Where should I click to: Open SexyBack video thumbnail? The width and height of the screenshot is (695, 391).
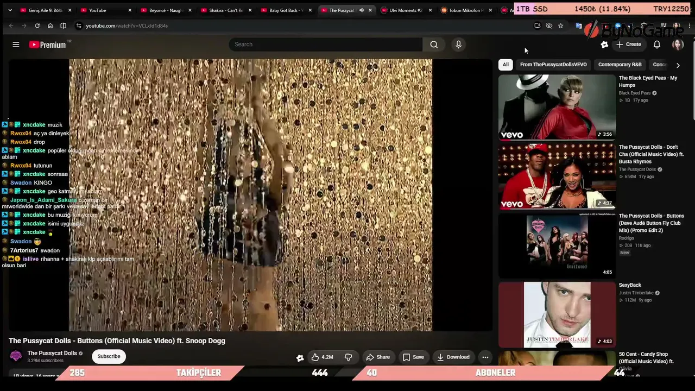pos(557,314)
